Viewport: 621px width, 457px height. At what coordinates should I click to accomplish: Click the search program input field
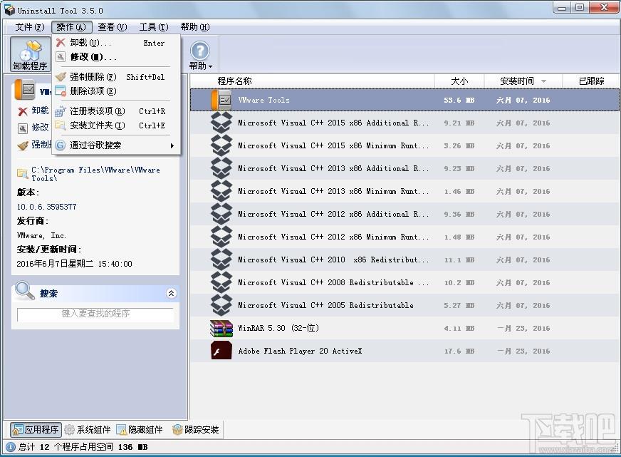pos(95,314)
